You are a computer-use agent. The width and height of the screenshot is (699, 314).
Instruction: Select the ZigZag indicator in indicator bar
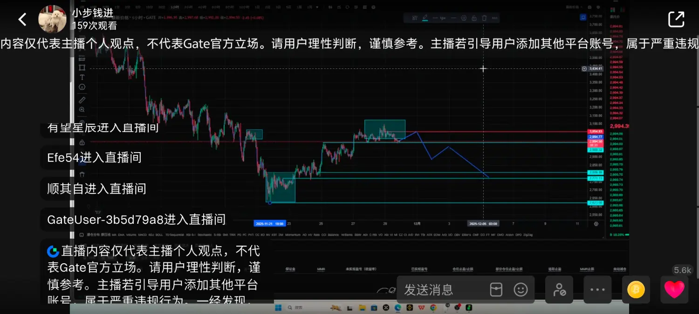(528, 235)
